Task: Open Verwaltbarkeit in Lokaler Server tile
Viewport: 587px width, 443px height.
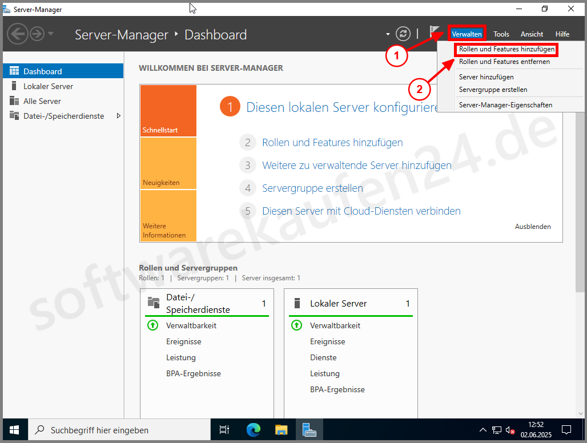Action: (335, 325)
